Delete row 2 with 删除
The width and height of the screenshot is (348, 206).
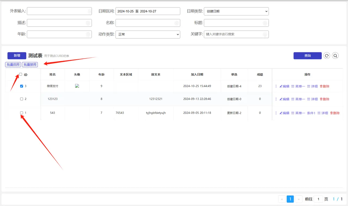tap(325, 99)
